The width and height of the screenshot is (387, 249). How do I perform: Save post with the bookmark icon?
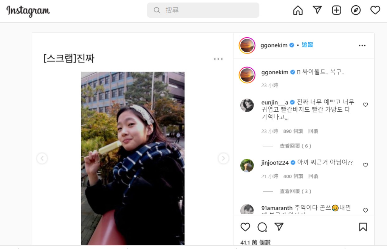click(x=363, y=227)
